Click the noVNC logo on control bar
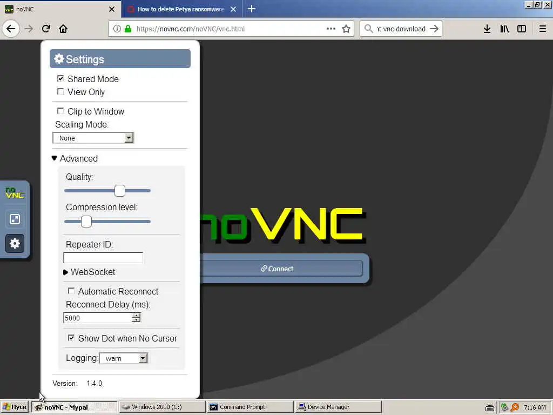The width and height of the screenshot is (553, 415). (x=15, y=193)
